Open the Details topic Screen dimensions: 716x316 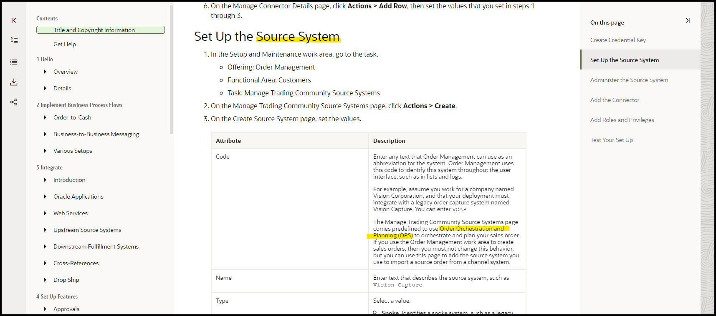(62, 88)
